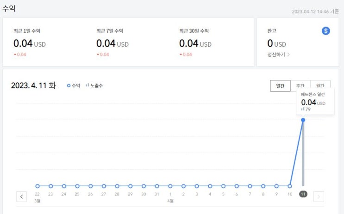Switch to the 주간 weekly tab
The width and height of the screenshot is (344, 214).
coord(300,86)
